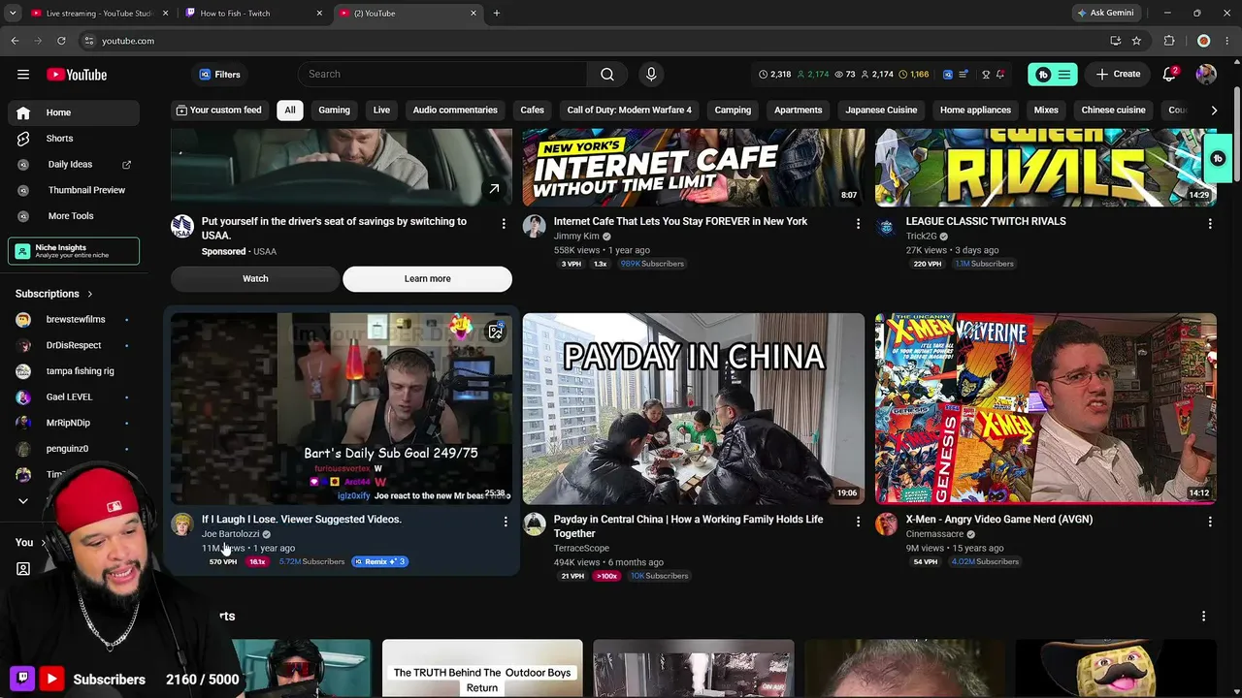Open the Payday in China video thumbnail
The height and width of the screenshot is (698, 1242).
pos(693,408)
